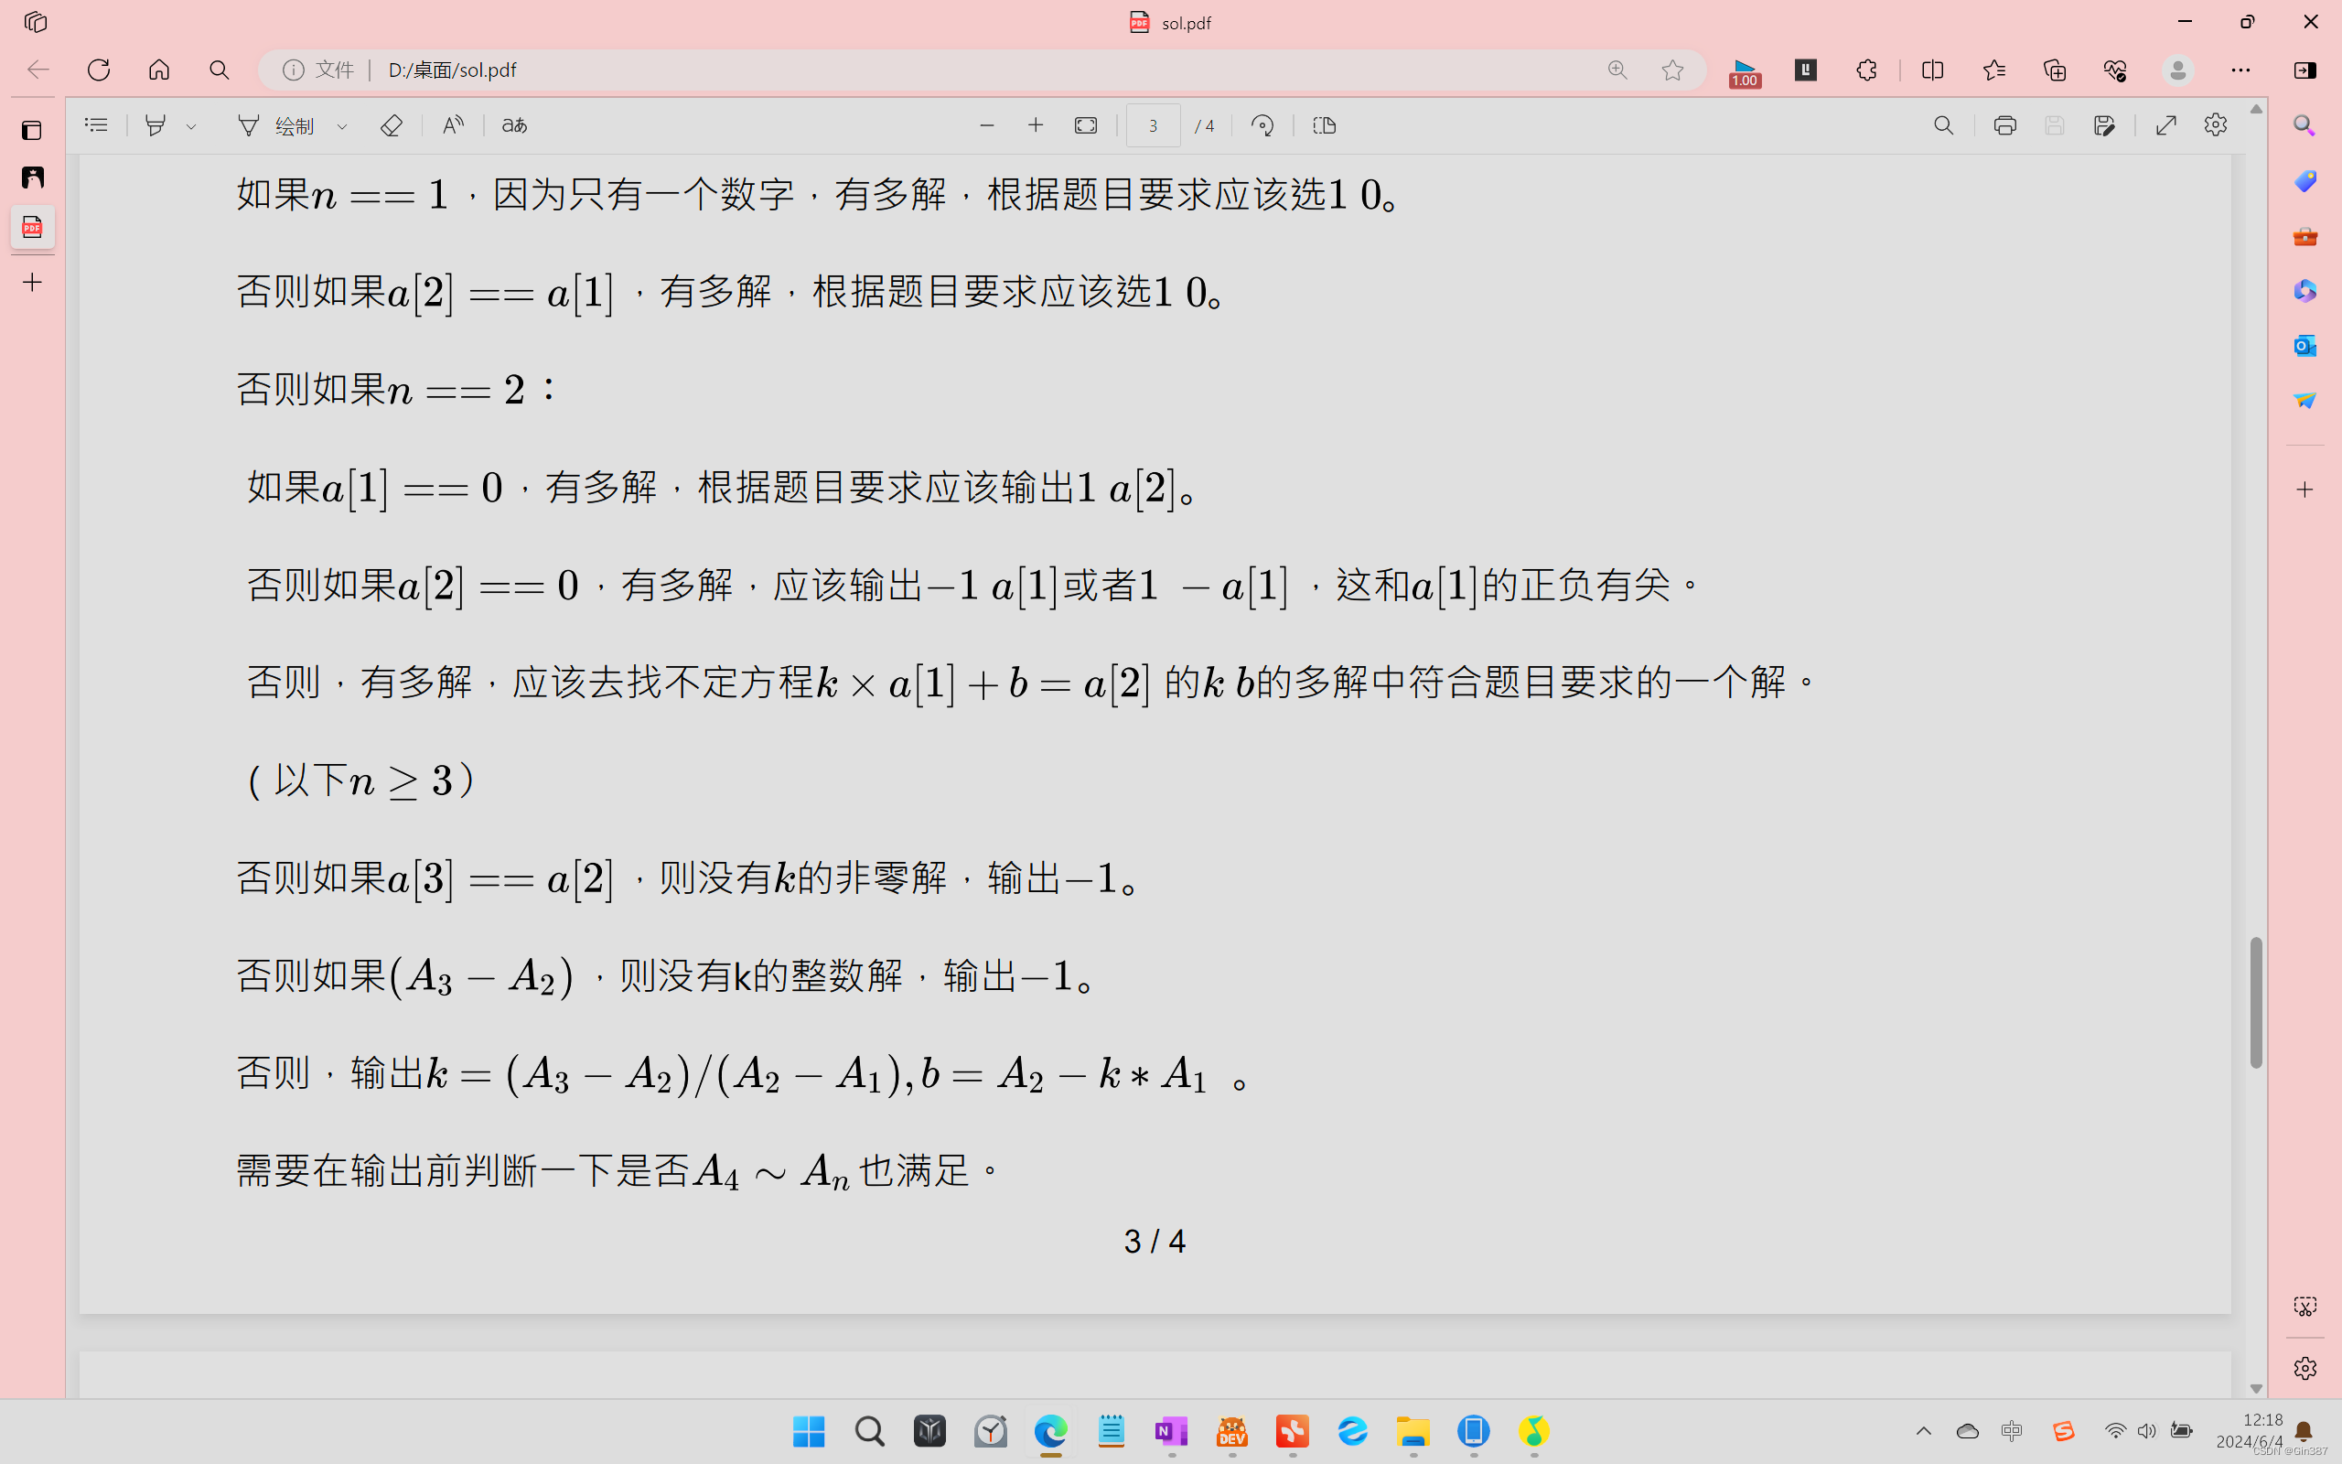The height and width of the screenshot is (1464, 2342).
Task: Show hidden system tray icons
Action: click(x=1923, y=1430)
